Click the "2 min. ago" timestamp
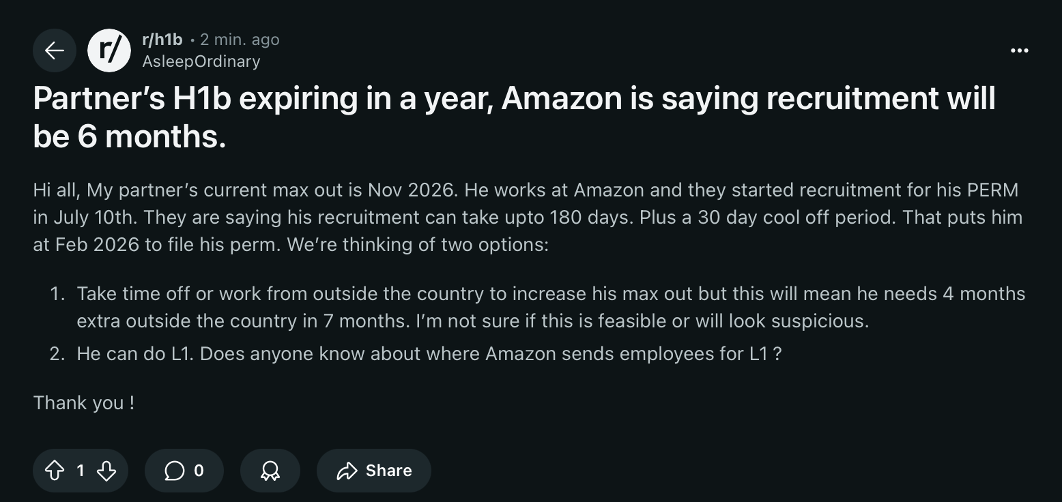Viewport: 1062px width, 502px height. (x=240, y=40)
